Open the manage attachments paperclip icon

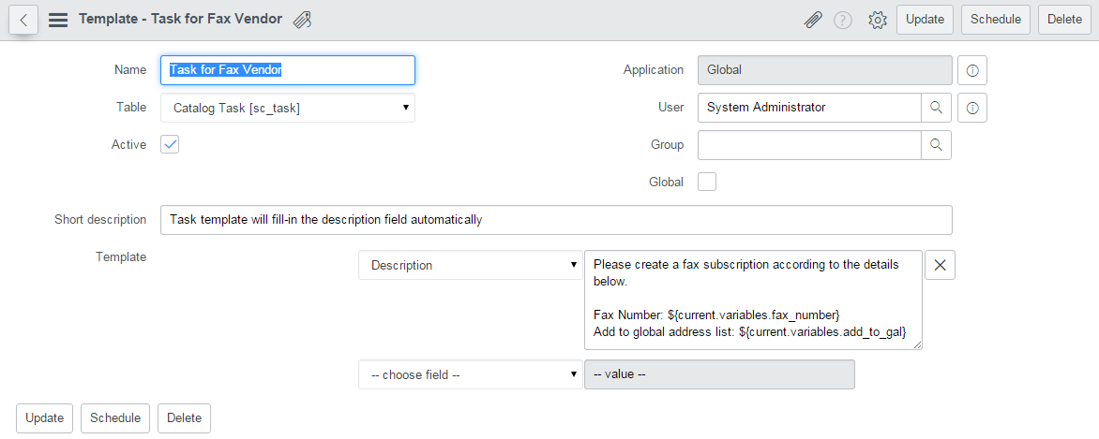812,20
